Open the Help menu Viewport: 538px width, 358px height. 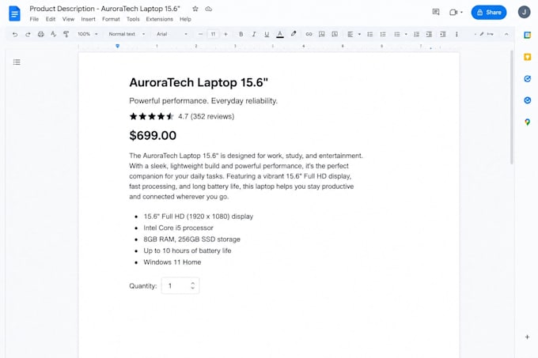pyautogui.click(x=185, y=19)
